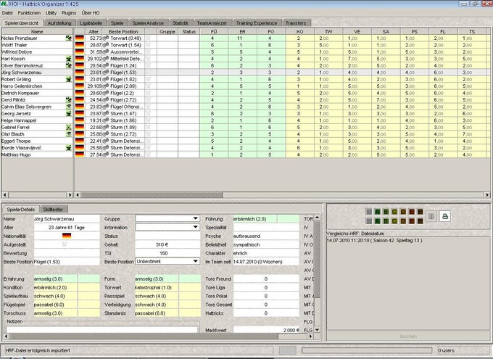The image size is (493, 359).
Task: Click Đorđe Vlaisavljević's speciality icon
Action: (x=69, y=148)
